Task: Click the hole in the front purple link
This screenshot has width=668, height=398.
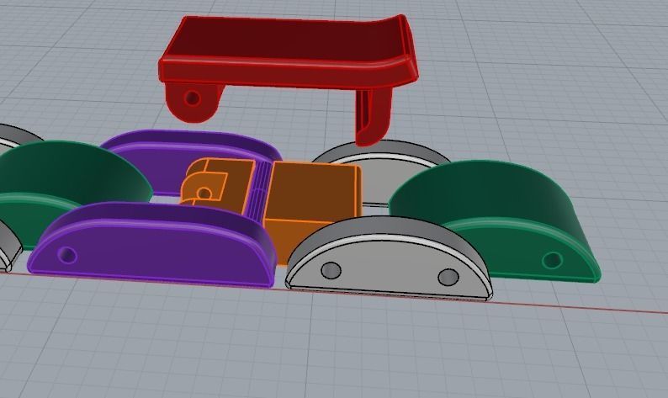Action: pos(67,255)
